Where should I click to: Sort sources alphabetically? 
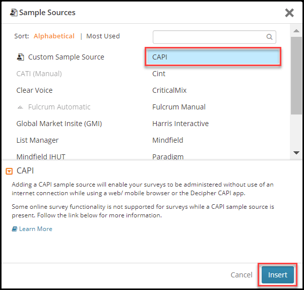click(x=54, y=36)
